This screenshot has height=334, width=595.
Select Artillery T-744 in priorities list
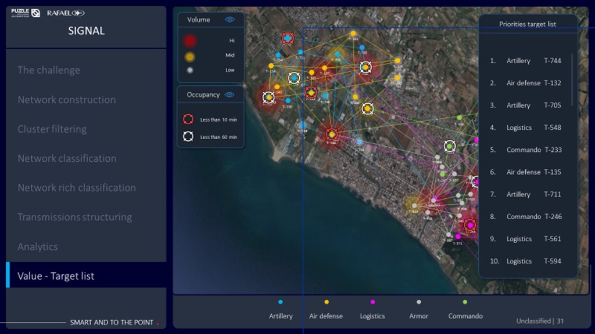pos(526,61)
